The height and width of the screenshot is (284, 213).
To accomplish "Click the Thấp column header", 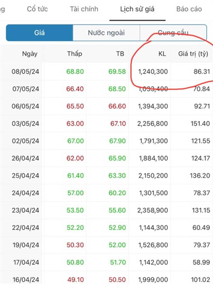I will point(75,54).
